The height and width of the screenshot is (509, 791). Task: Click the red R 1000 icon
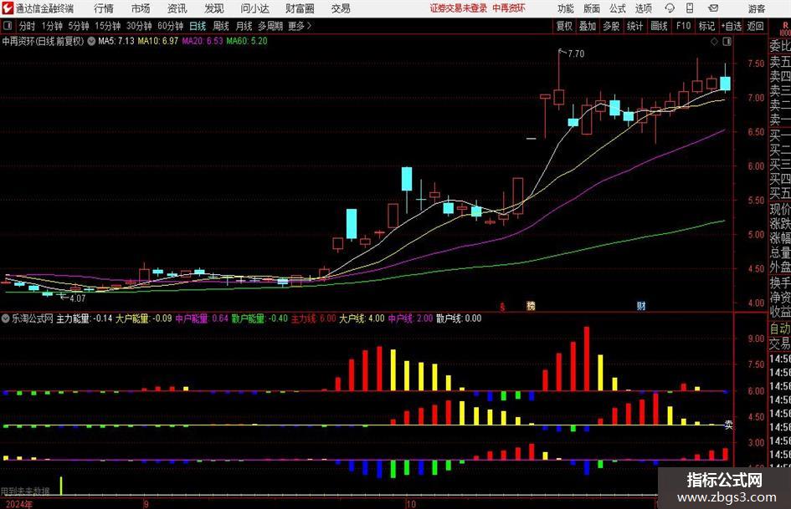[785, 28]
